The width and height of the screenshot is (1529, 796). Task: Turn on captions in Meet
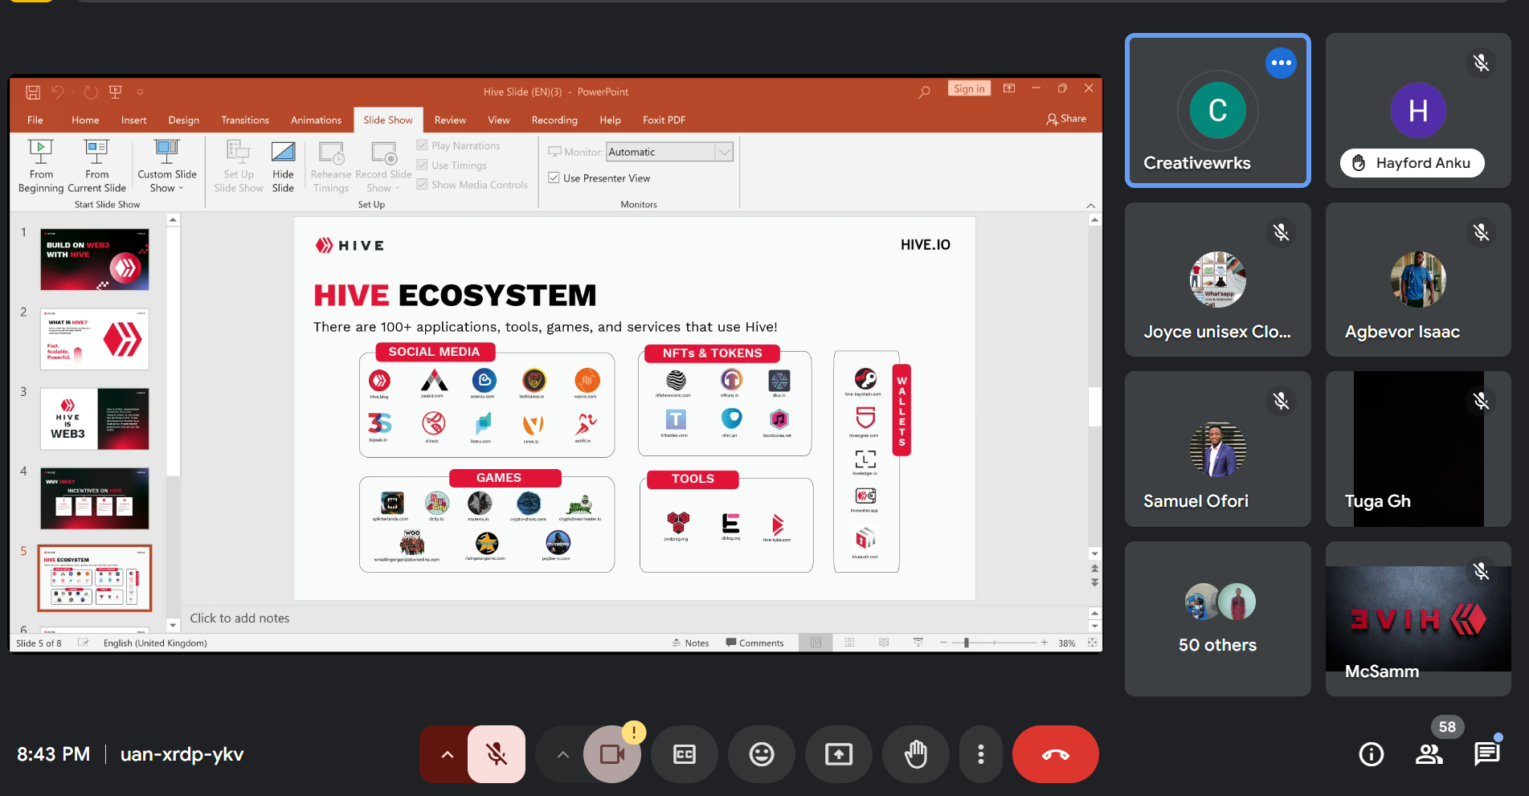(685, 754)
